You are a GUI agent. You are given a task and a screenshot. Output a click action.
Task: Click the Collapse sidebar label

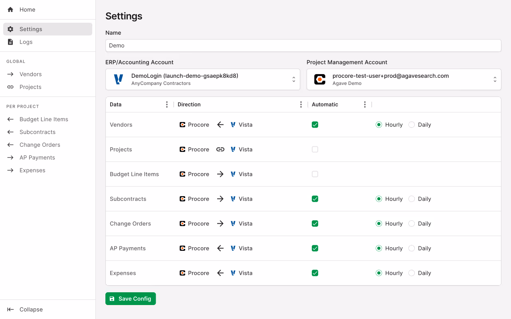pos(31,309)
